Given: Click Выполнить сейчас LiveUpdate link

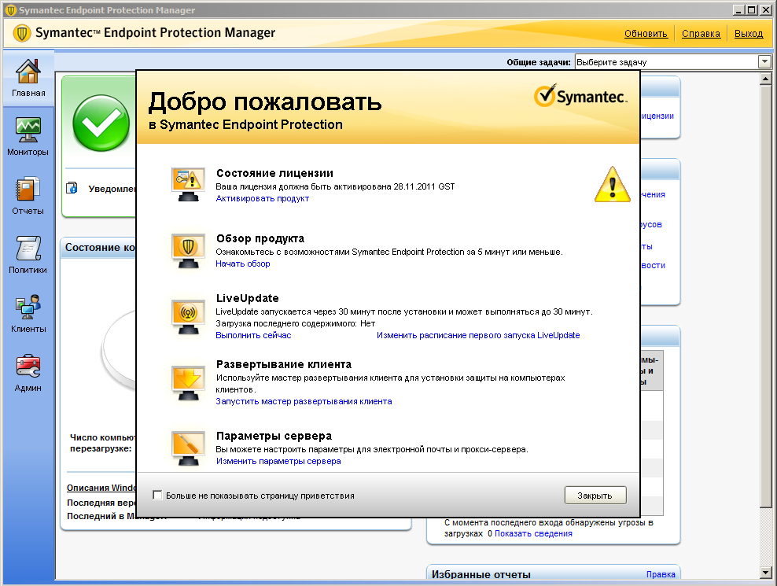Looking at the screenshot, I should pyautogui.click(x=253, y=335).
